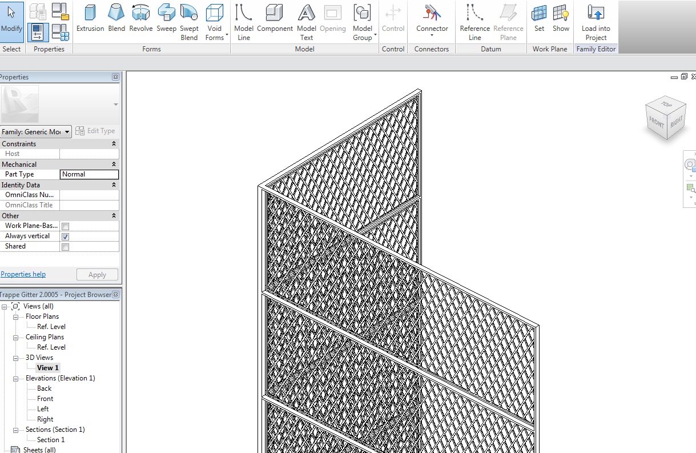Toggle the Properties palette icon
Screen dimensions: 696x453
[x=38, y=32]
